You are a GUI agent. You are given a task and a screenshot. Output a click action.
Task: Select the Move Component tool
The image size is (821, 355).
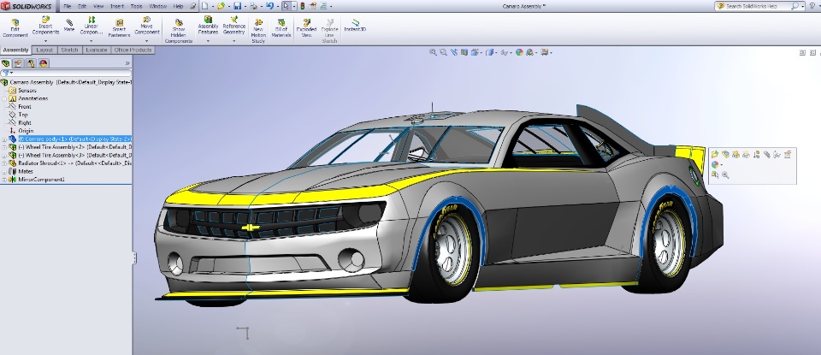[x=146, y=26]
